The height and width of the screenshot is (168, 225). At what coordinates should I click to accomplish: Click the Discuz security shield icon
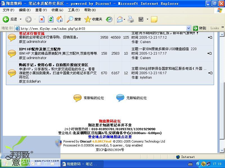tap(58, 143)
